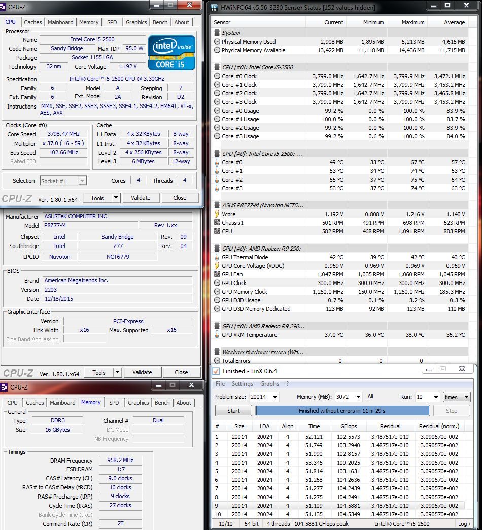Click fan icon beside Chassis1 sensor

tap(217, 223)
